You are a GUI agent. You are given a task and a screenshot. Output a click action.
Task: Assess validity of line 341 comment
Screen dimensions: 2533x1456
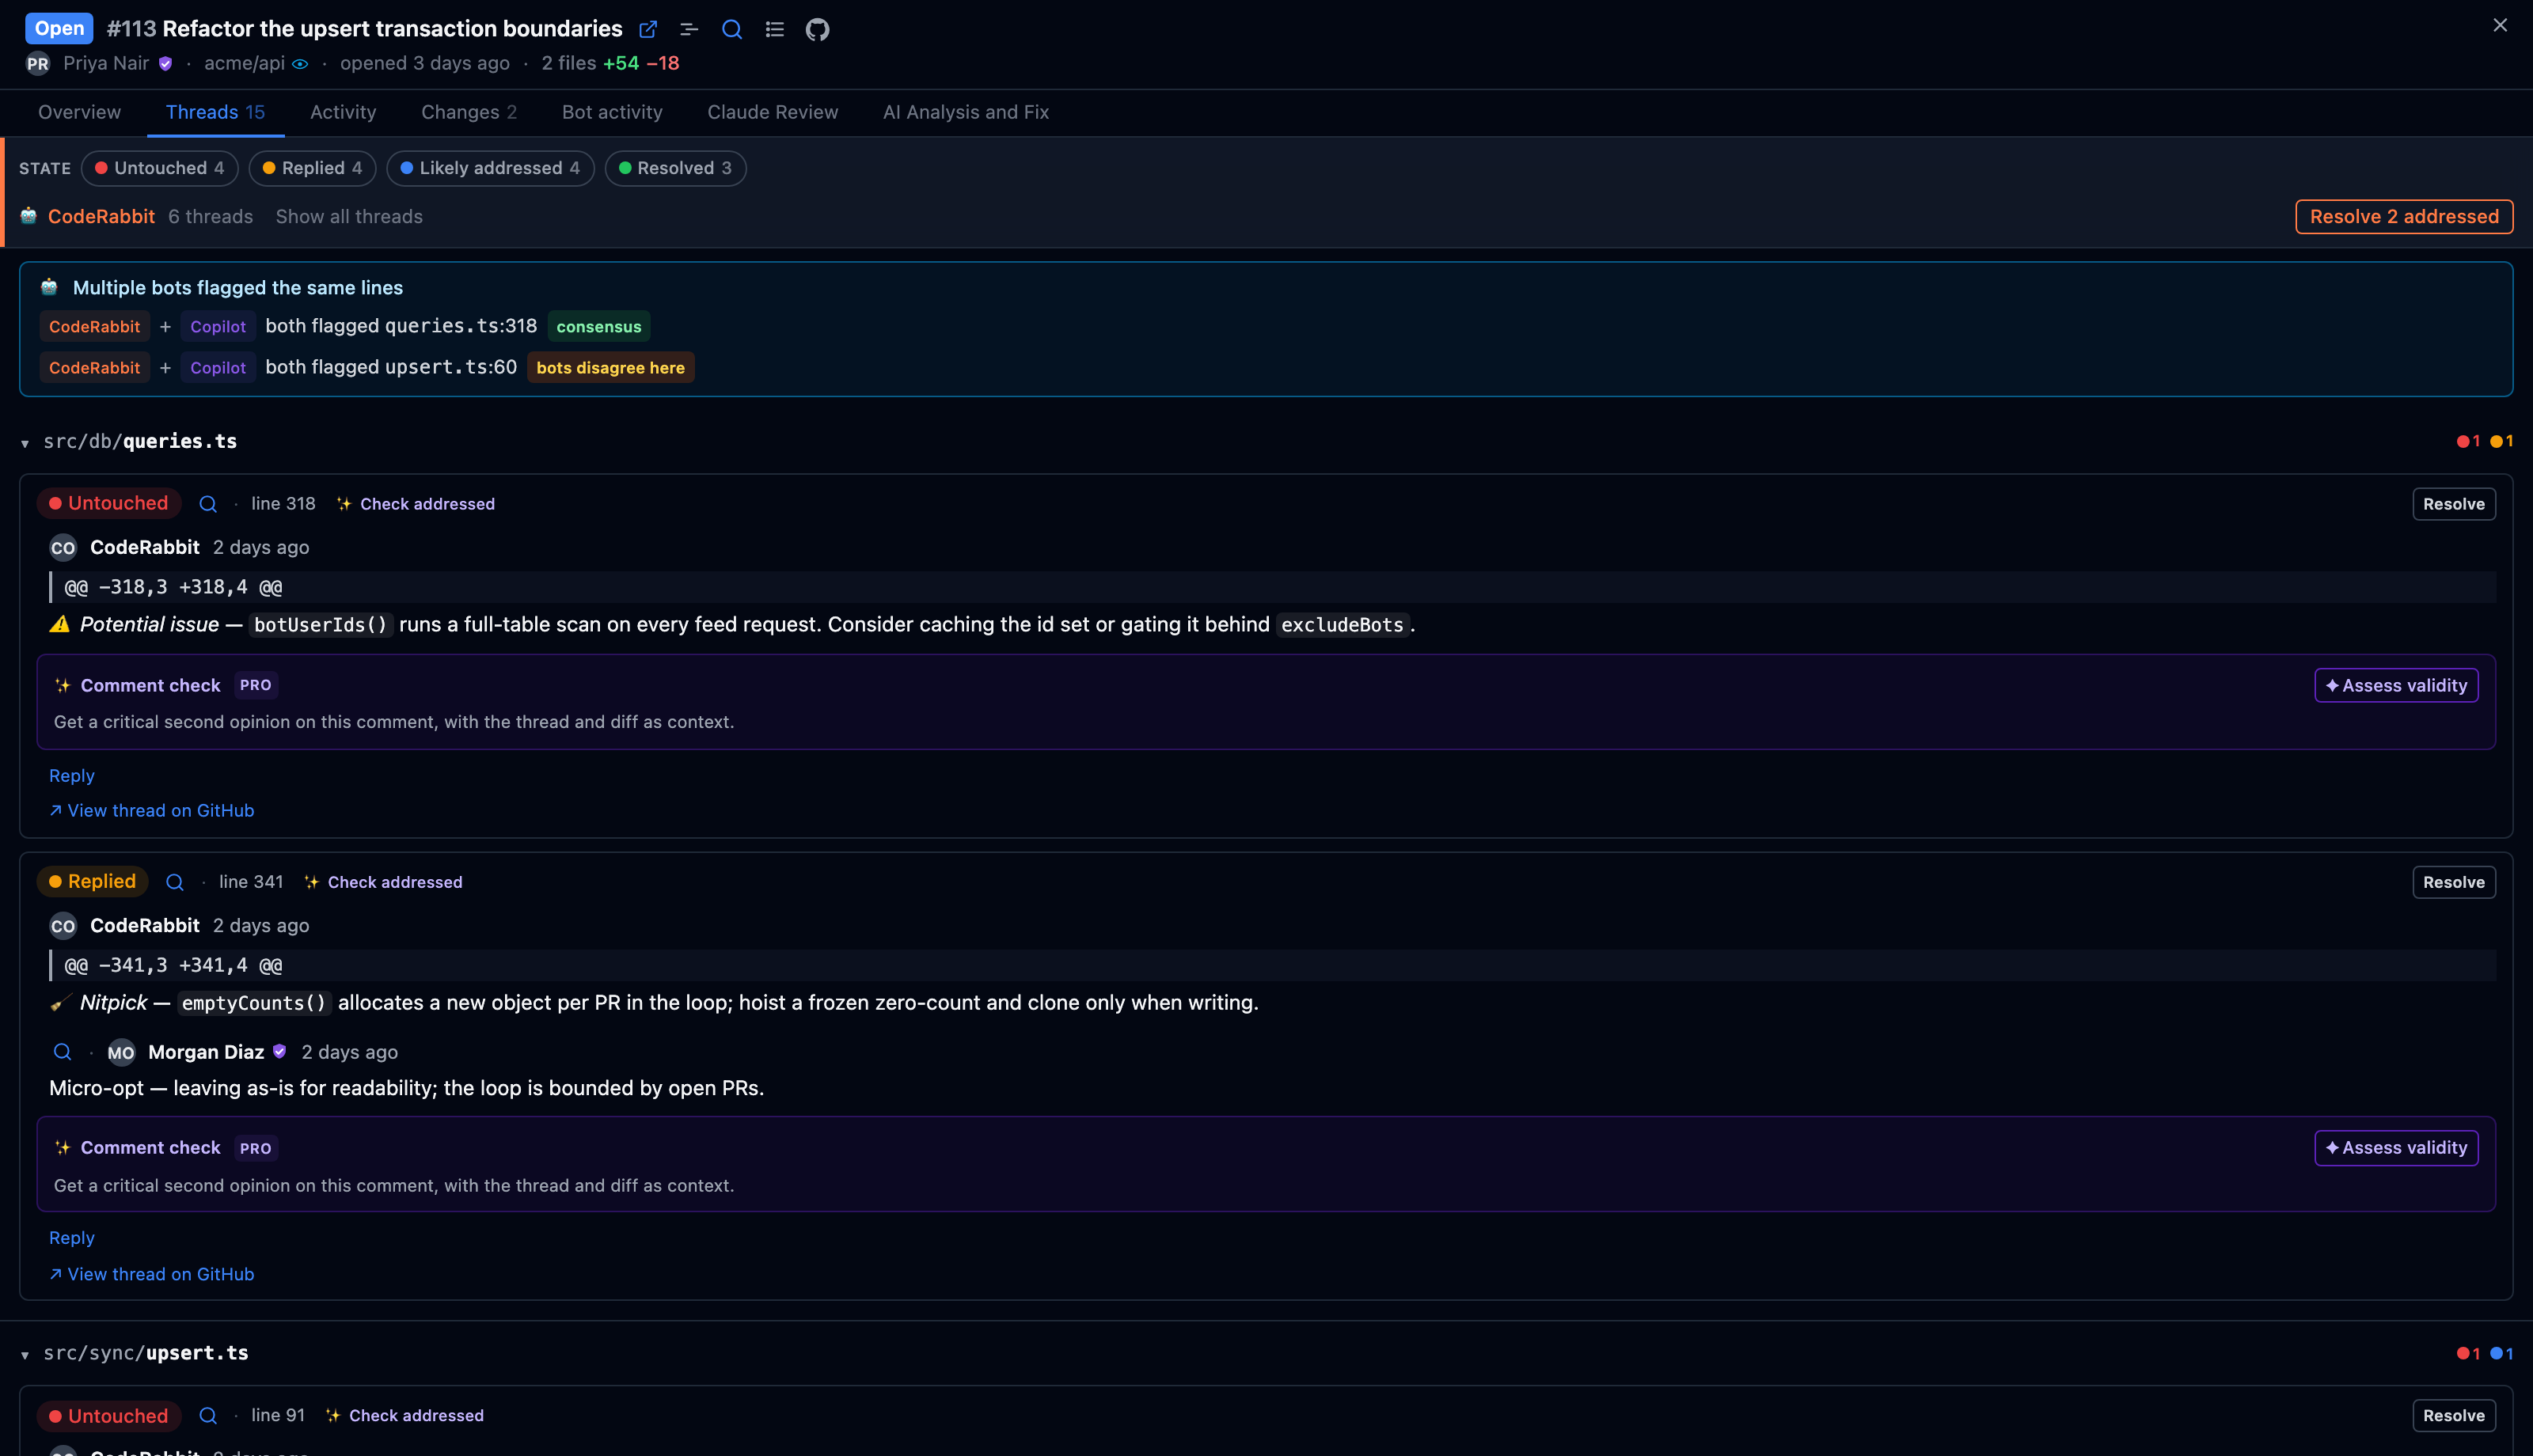coord(2396,1148)
